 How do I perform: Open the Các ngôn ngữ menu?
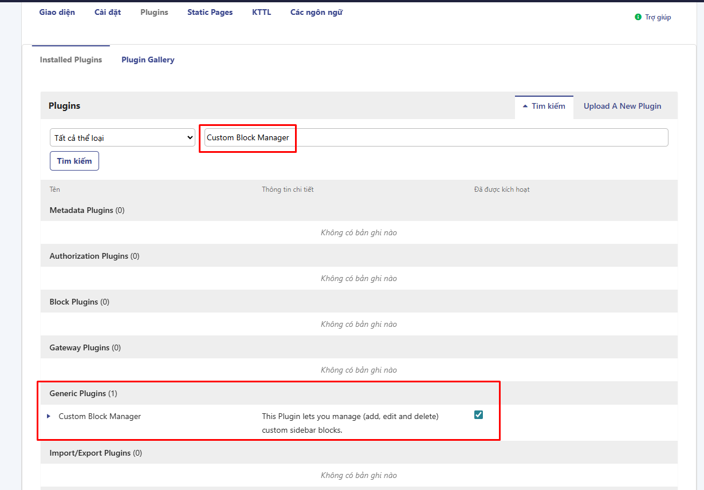click(x=316, y=11)
